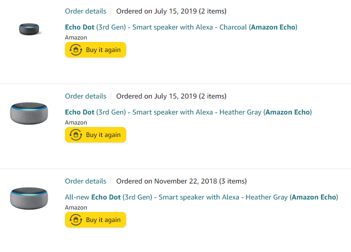Screen dimensions: 351x252
Task: Open the Charcoal Echo Dot product thumbnail
Action: coord(29,29)
